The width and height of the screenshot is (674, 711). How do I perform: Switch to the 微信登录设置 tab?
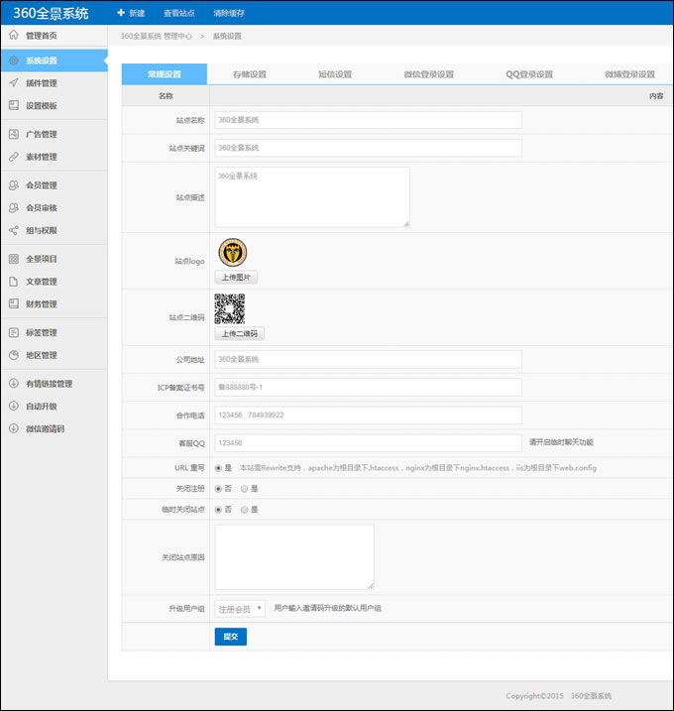[x=428, y=74]
